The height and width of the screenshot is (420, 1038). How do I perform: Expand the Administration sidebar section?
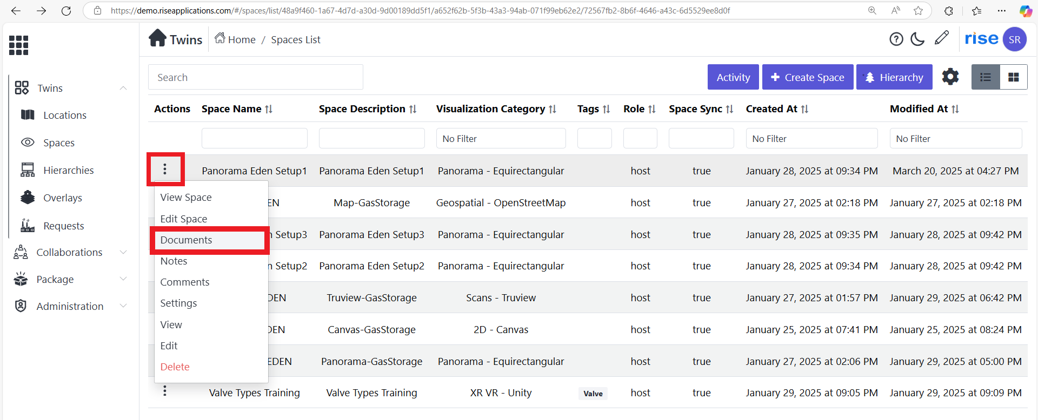(x=123, y=306)
